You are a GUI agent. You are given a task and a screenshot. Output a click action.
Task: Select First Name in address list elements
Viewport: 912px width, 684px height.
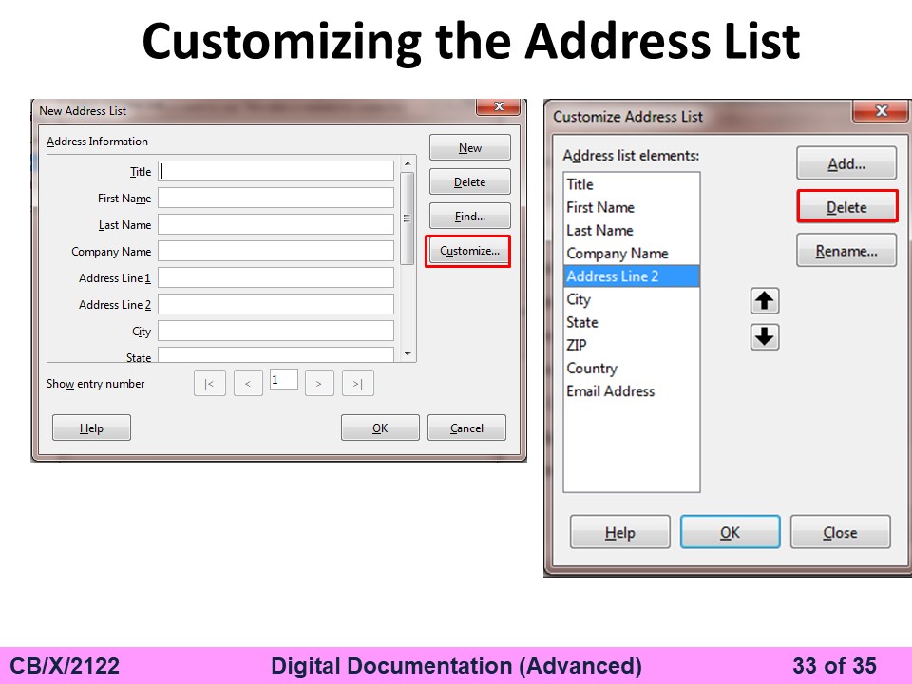[631, 208]
